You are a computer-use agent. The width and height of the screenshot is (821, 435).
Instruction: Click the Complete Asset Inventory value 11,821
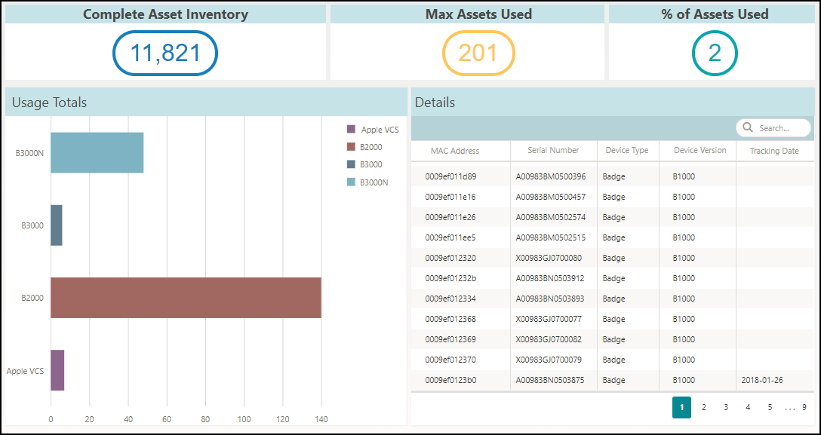tap(165, 54)
